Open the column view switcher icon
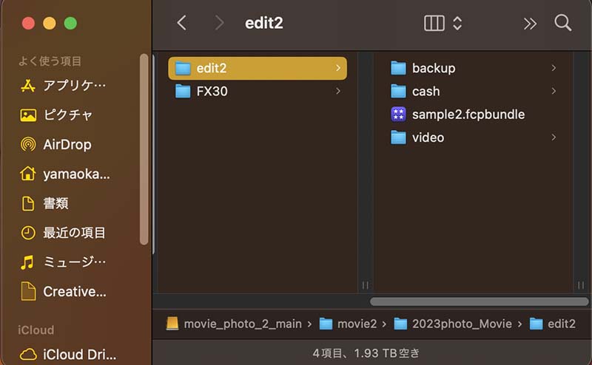Viewport: 592px width, 365px height. (434, 23)
